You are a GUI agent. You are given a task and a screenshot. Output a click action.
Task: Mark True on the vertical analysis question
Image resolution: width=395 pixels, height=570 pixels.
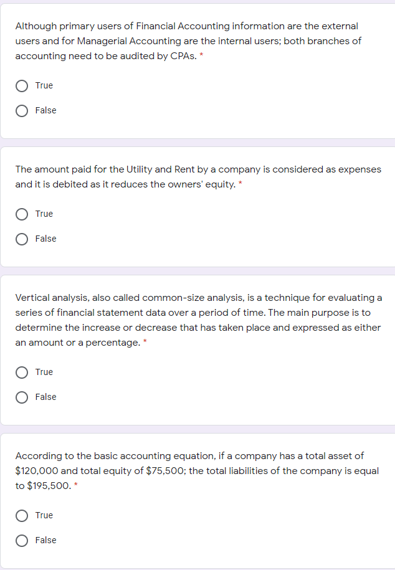click(22, 373)
